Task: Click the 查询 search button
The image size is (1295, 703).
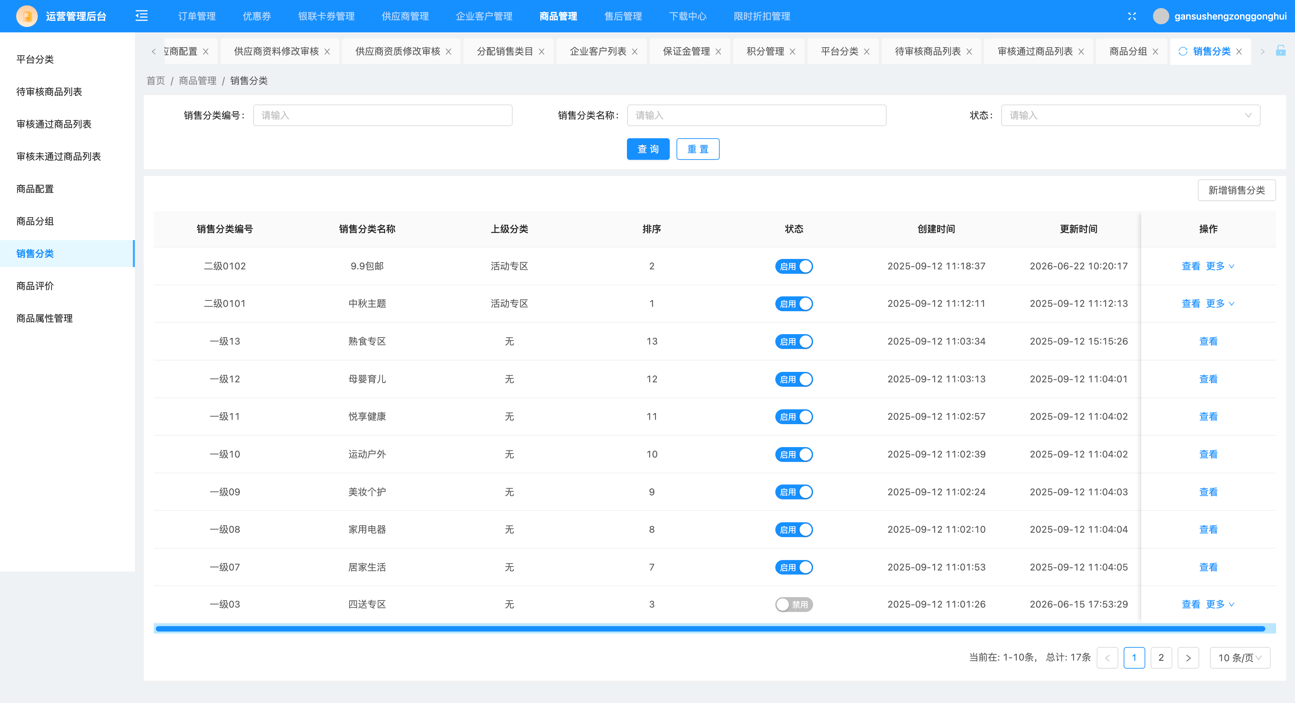Action: [647, 149]
